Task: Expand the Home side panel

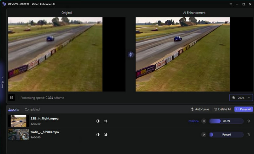Action: coord(3,82)
